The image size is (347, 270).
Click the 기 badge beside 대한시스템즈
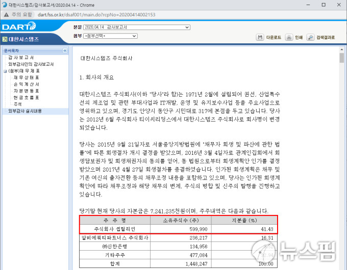pos(5,39)
